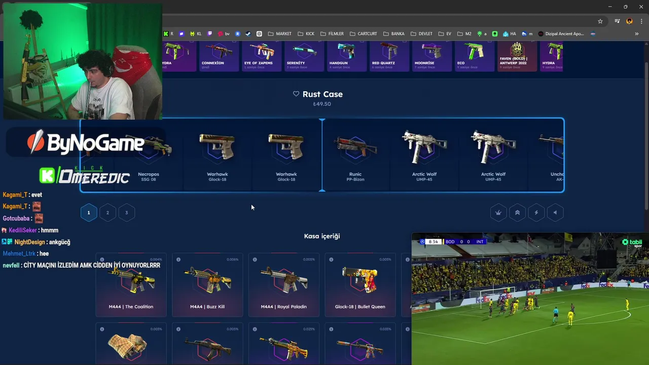Click the double-chevron upgrade hexagon button
This screenshot has height=365, width=649.
[x=517, y=212]
